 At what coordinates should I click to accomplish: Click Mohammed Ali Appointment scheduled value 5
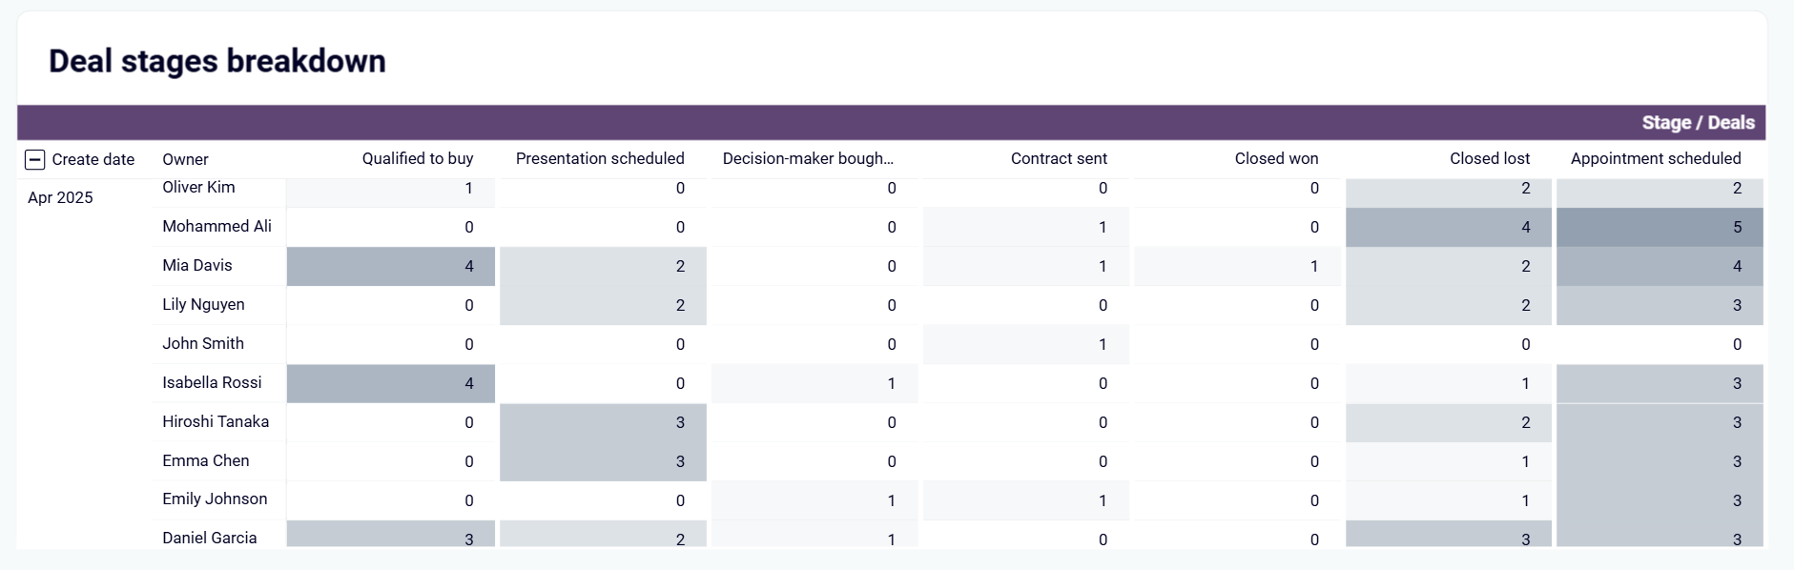click(1660, 227)
